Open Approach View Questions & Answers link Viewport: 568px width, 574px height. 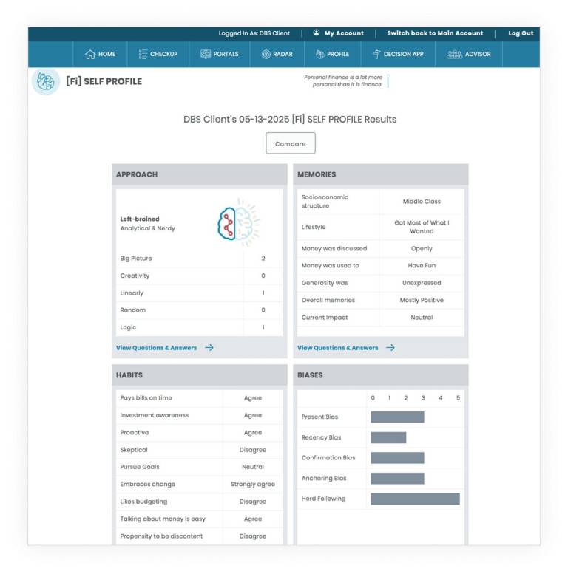click(x=157, y=348)
